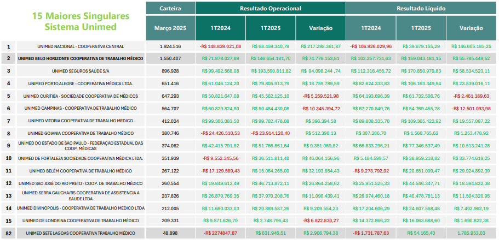Click negative variation -R$ 12.501.093,98
The height and width of the screenshot is (244, 499).
point(471,109)
